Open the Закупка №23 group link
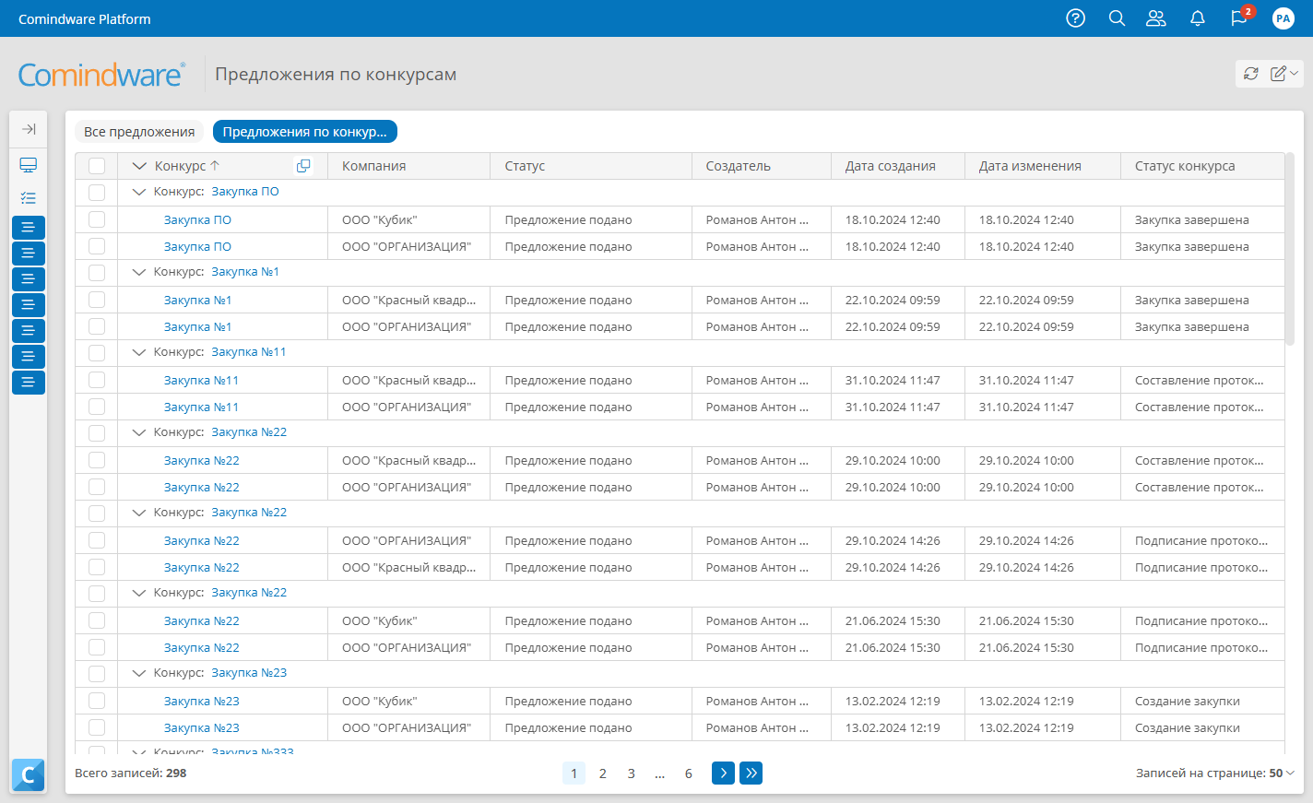Screen dimensions: 1313x803 coord(249,673)
